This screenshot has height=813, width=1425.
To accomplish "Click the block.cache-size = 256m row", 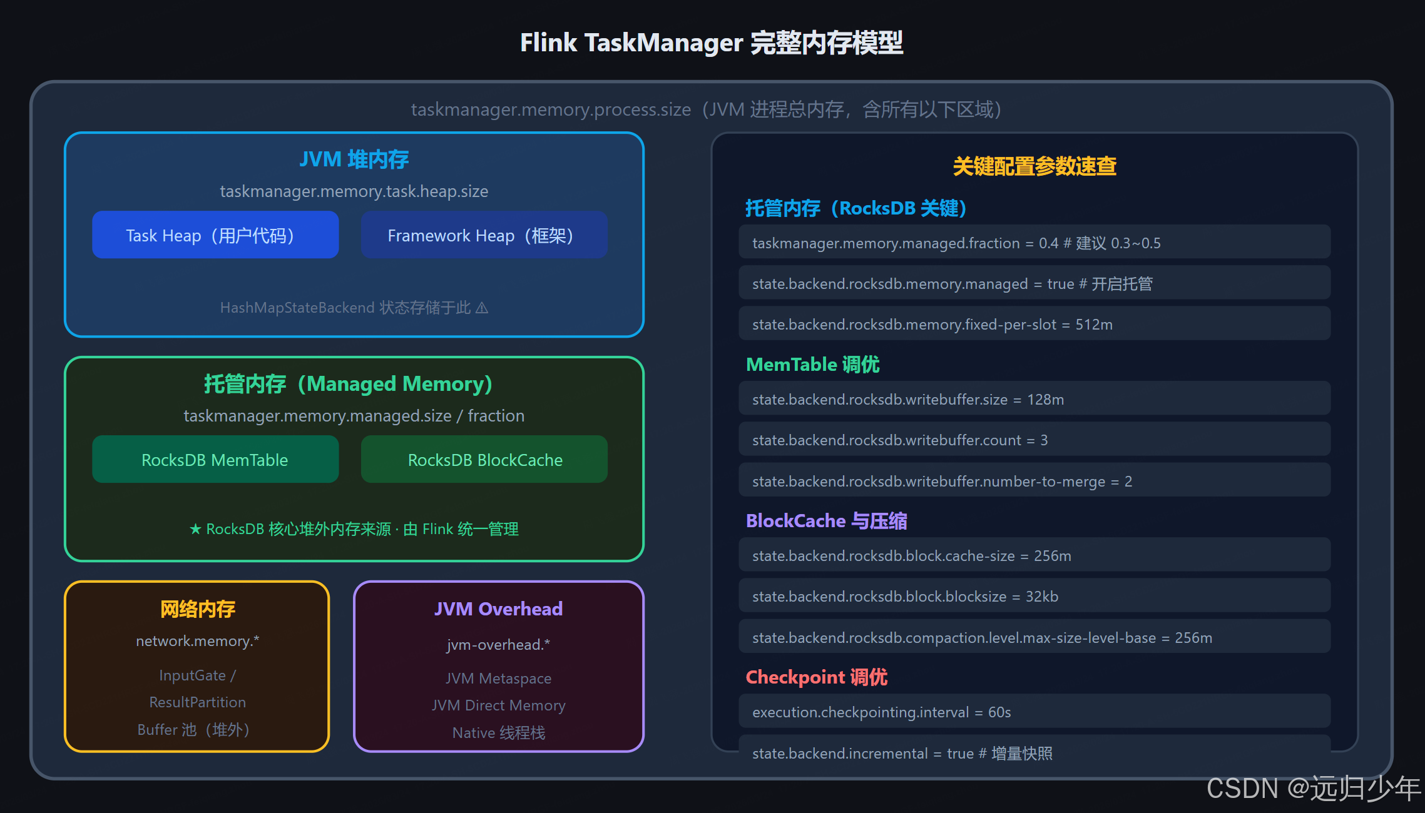I will coord(1034,555).
